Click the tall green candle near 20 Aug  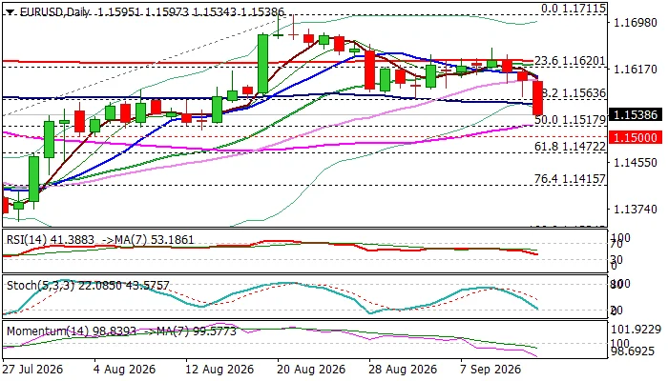pos(262,64)
